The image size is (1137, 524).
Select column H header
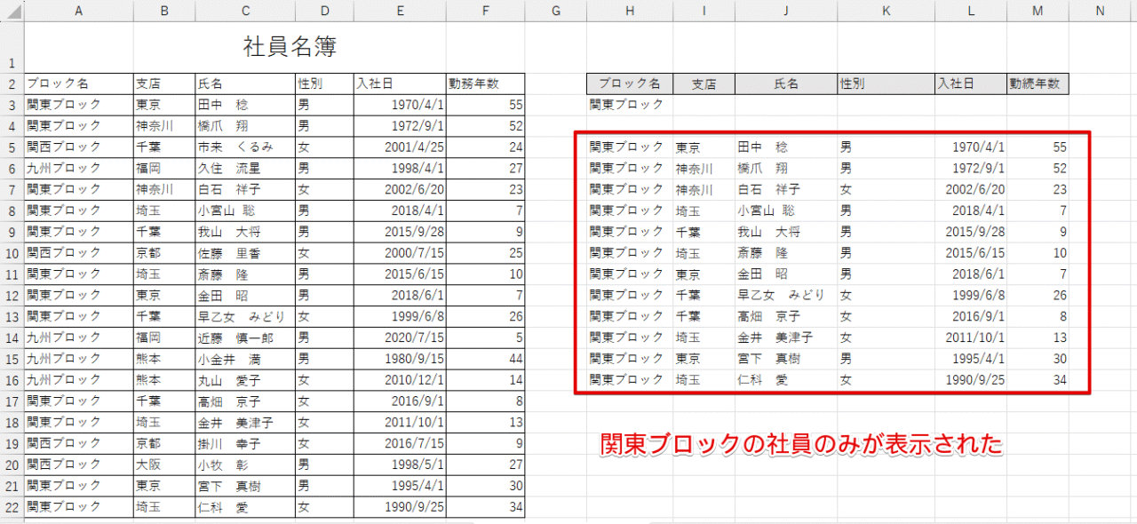629,11
